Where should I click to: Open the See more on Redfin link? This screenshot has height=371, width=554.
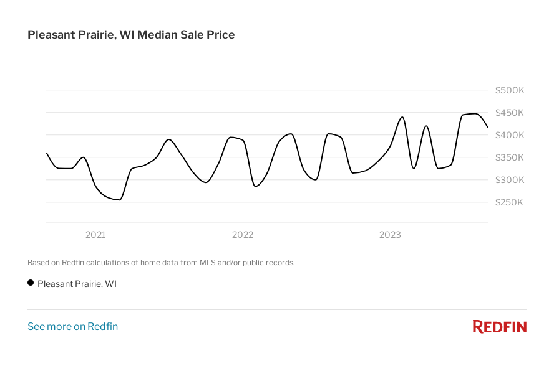tap(72, 326)
